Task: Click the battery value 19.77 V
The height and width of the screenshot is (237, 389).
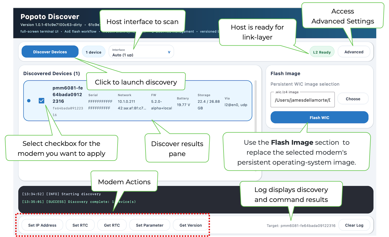Action: click(x=183, y=105)
